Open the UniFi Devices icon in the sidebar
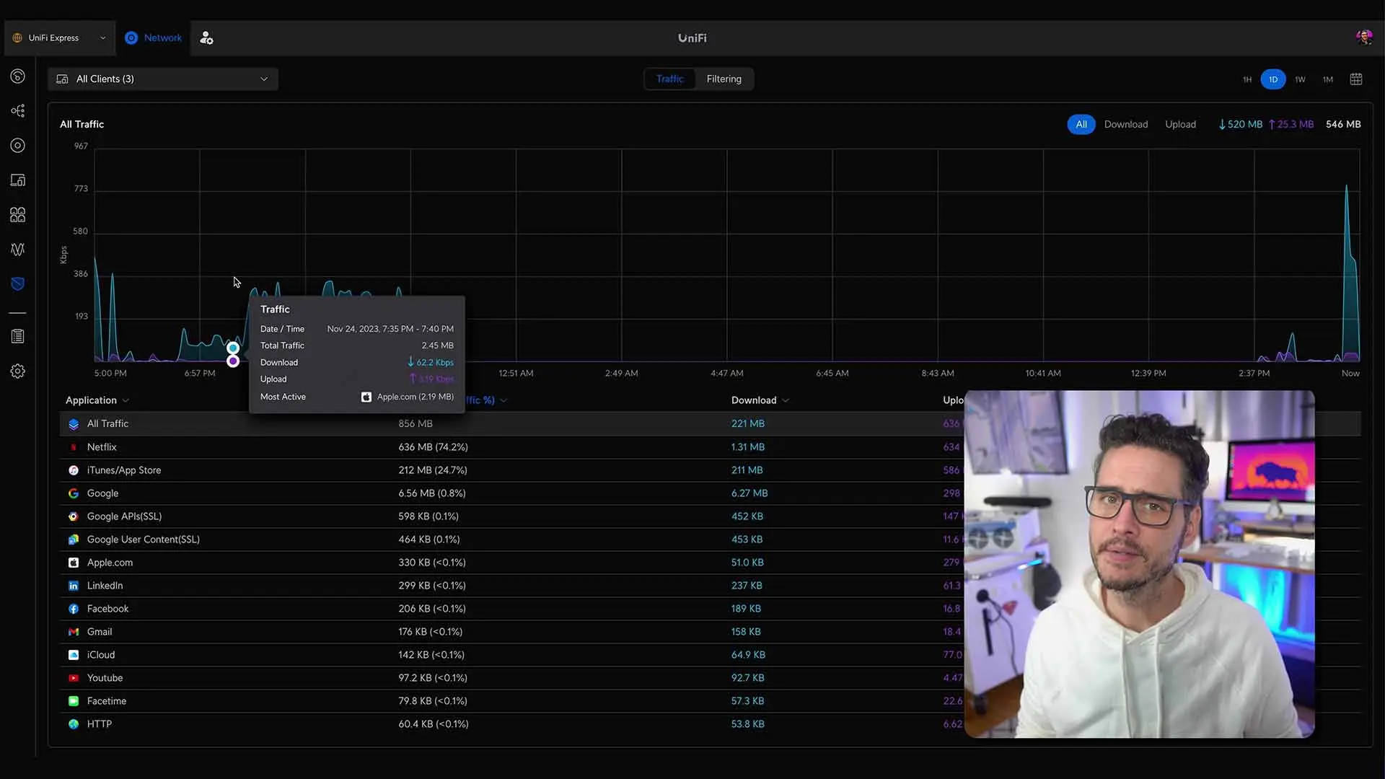The image size is (1385, 779). [x=18, y=146]
